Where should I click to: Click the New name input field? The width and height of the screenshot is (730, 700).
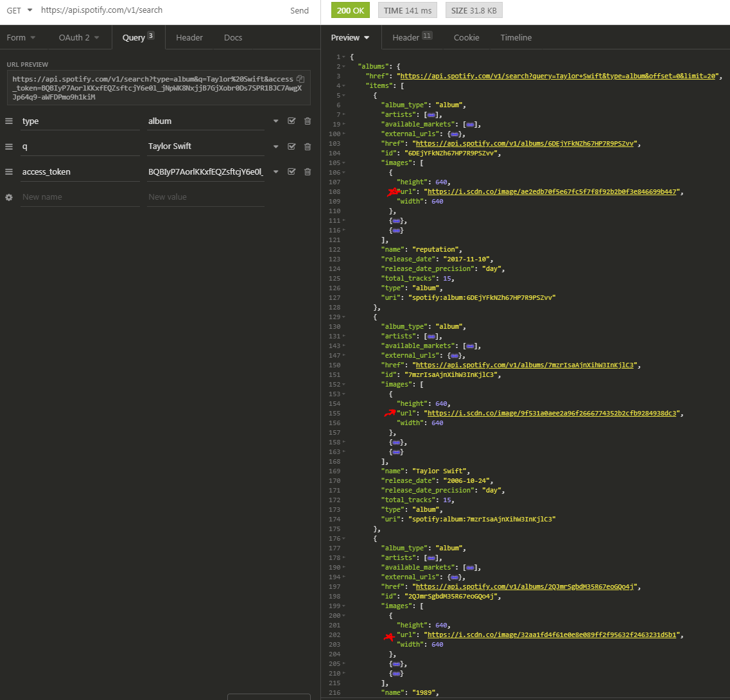pos(80,197)
